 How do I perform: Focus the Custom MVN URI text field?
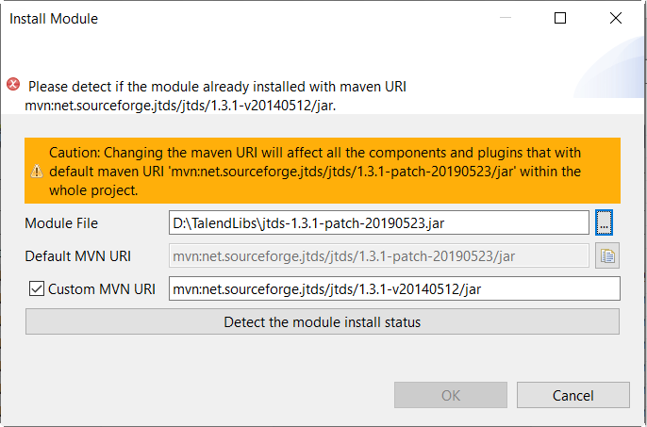[x=392, y=288]
